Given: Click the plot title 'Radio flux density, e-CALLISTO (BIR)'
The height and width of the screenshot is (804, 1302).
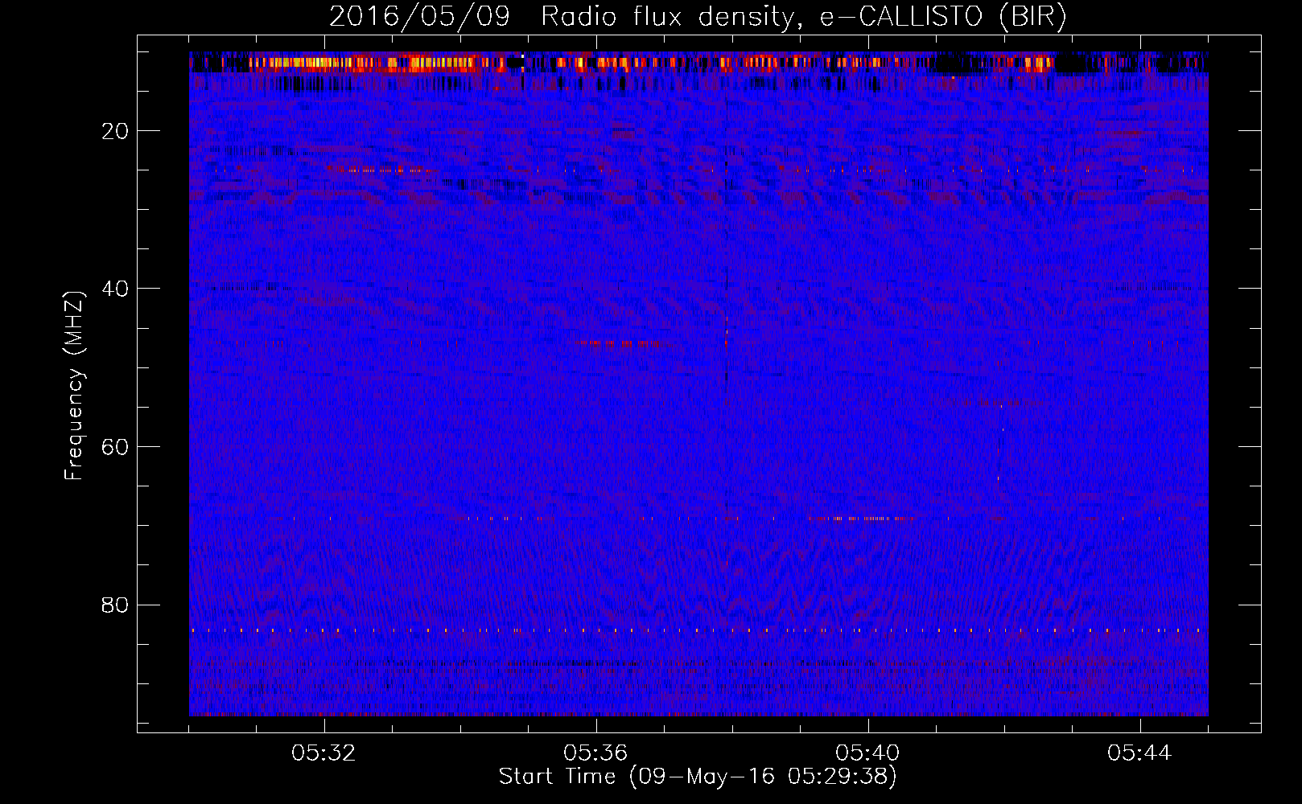Looking at the screenshot, I should (x=803, y=17).
